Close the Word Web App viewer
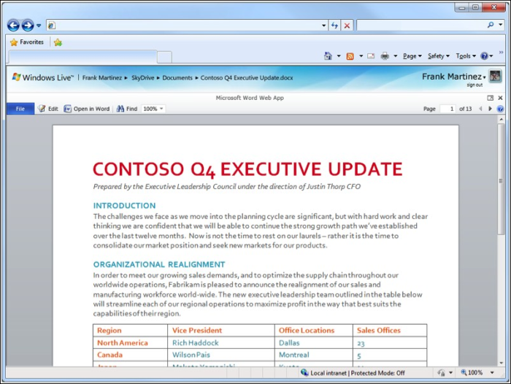This screenshot has height=384, width=511. 501,98
